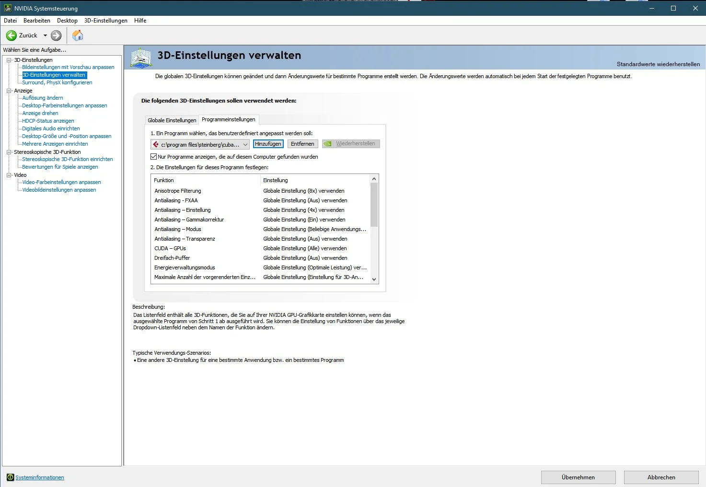This screenshot has width=706, height=487.
Task: Select the Antialiasing - FXAA setting row
Action: pyautogui.click(x=261, y=200)
